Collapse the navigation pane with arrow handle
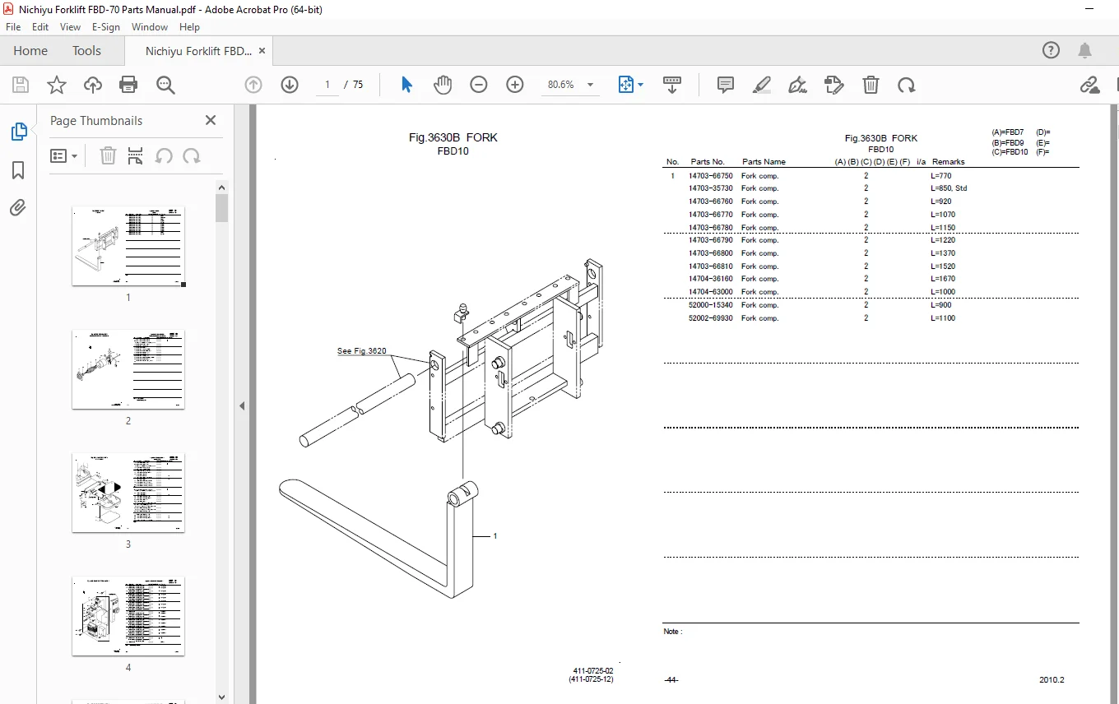1119x704 pixels. tap(242, 405)
